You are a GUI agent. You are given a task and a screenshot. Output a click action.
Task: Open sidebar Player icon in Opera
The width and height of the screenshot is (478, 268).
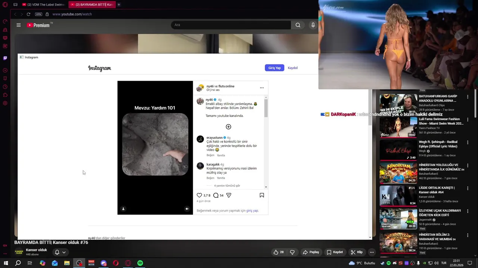(x=5, y=70)
